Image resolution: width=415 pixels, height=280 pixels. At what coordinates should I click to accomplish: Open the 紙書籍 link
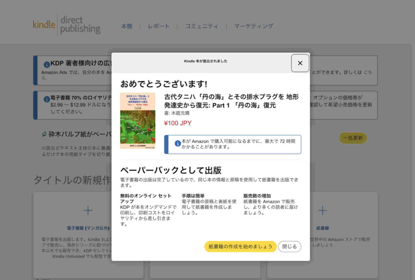coord(322,228)
